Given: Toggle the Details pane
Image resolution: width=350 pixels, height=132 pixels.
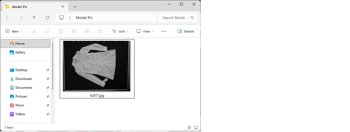Looking at the screenshot, I should pos(186,31).
